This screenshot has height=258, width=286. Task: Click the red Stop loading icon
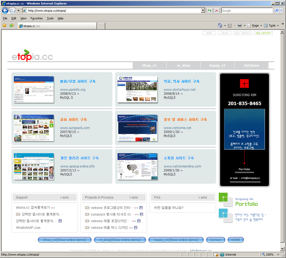216,10
